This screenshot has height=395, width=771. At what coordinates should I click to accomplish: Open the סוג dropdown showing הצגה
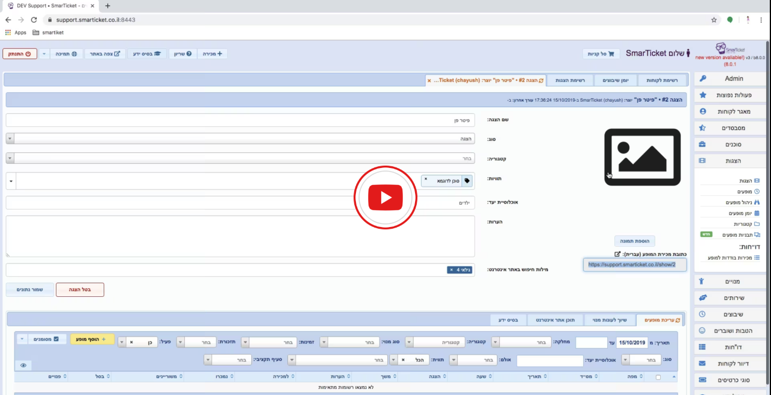tap(241, 138)
